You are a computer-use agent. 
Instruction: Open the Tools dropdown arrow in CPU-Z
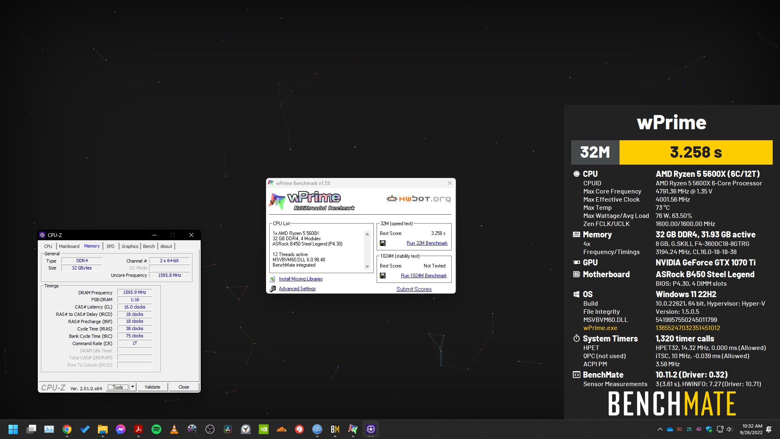point(132,387)
